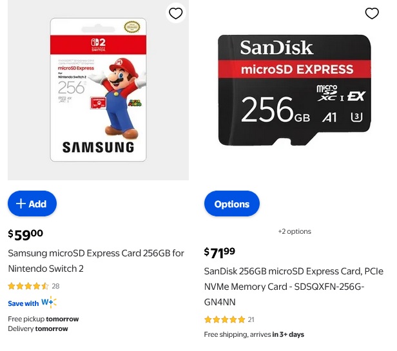This screenshot has width=397, height=351.
Task: Click the heart icon on SanDisk card
Action: pos(372,14)
